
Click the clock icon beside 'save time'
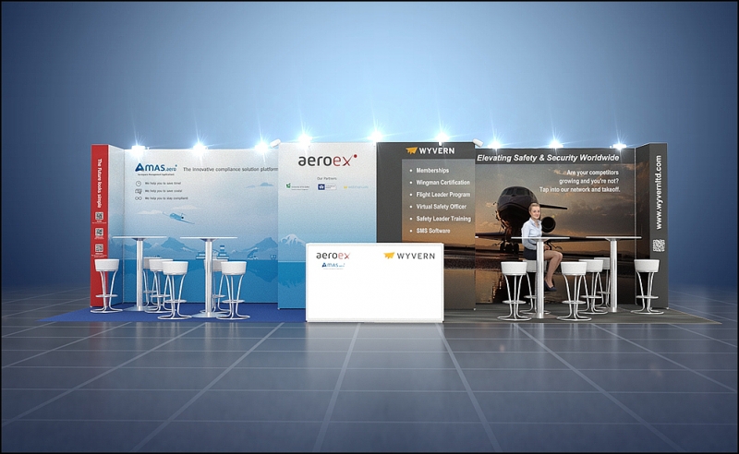(139, 184)
